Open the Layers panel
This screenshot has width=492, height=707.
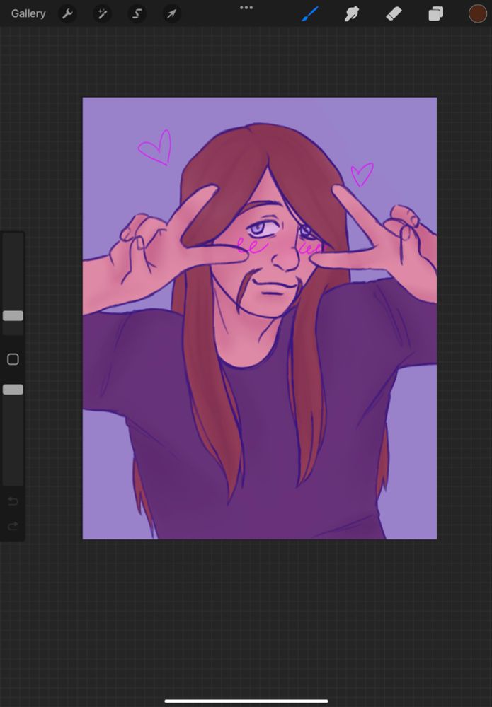[435, 14]
